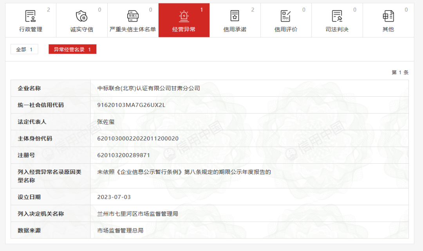Click the 诚实守信 shield icon
The image size is (423, 251).
tap(81, 16)
